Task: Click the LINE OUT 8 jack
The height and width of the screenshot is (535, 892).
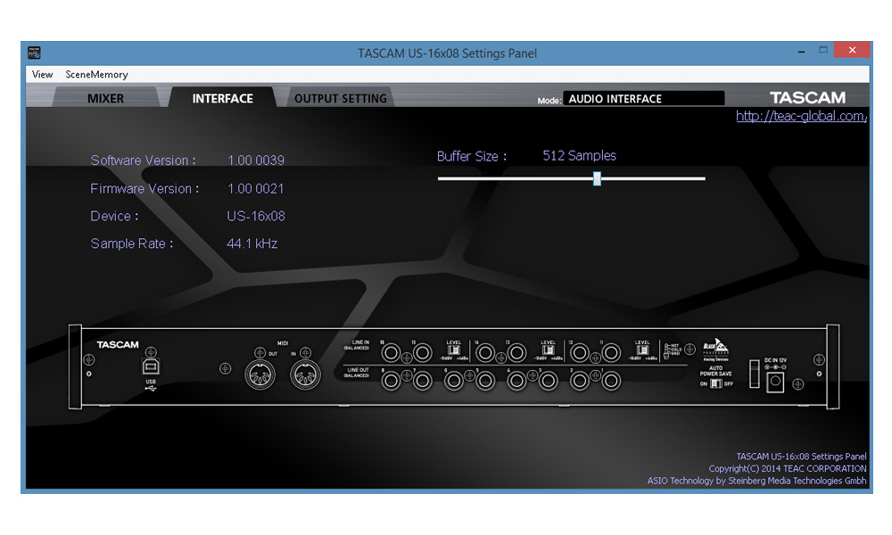Action: 391,381
